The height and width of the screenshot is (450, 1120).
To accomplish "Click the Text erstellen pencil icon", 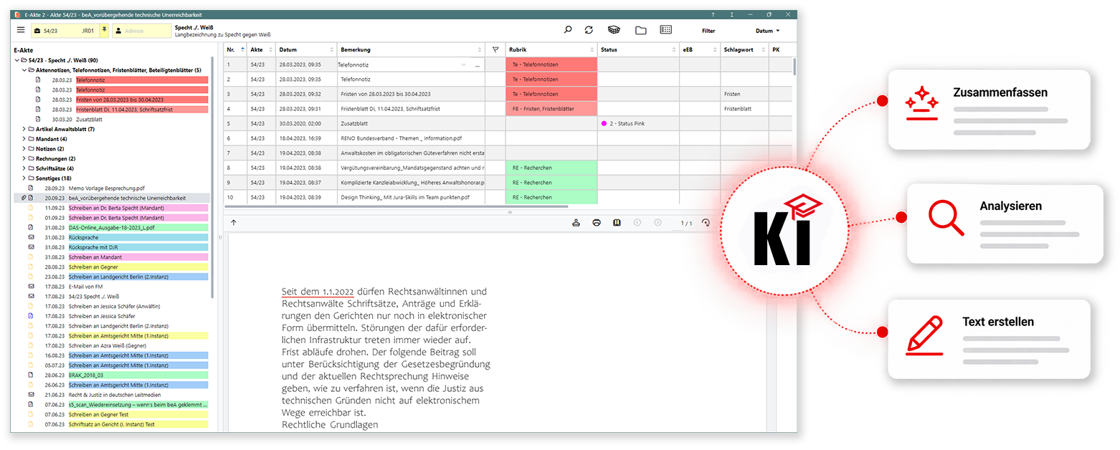I will coord(924,337).
